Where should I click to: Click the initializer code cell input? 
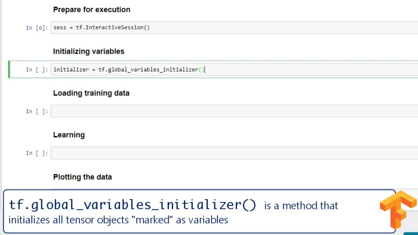click(287, 69)
